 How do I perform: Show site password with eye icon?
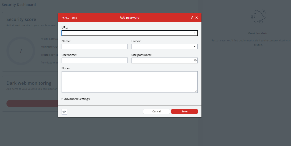(x=195, y=60)
